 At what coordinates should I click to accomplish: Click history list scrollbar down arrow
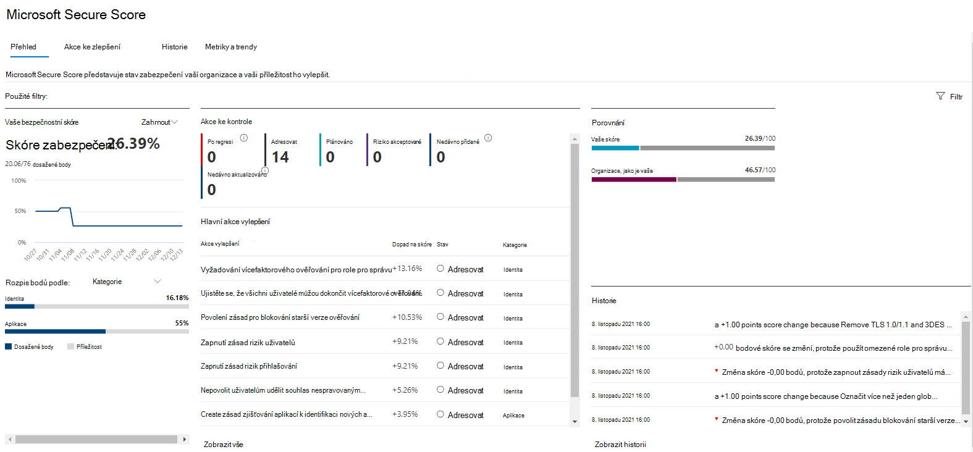point(966,422)
